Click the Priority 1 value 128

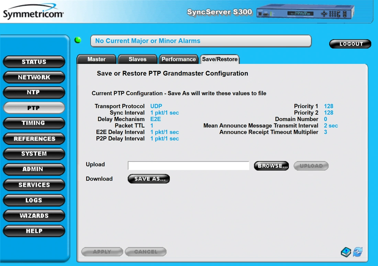point(328,106)
